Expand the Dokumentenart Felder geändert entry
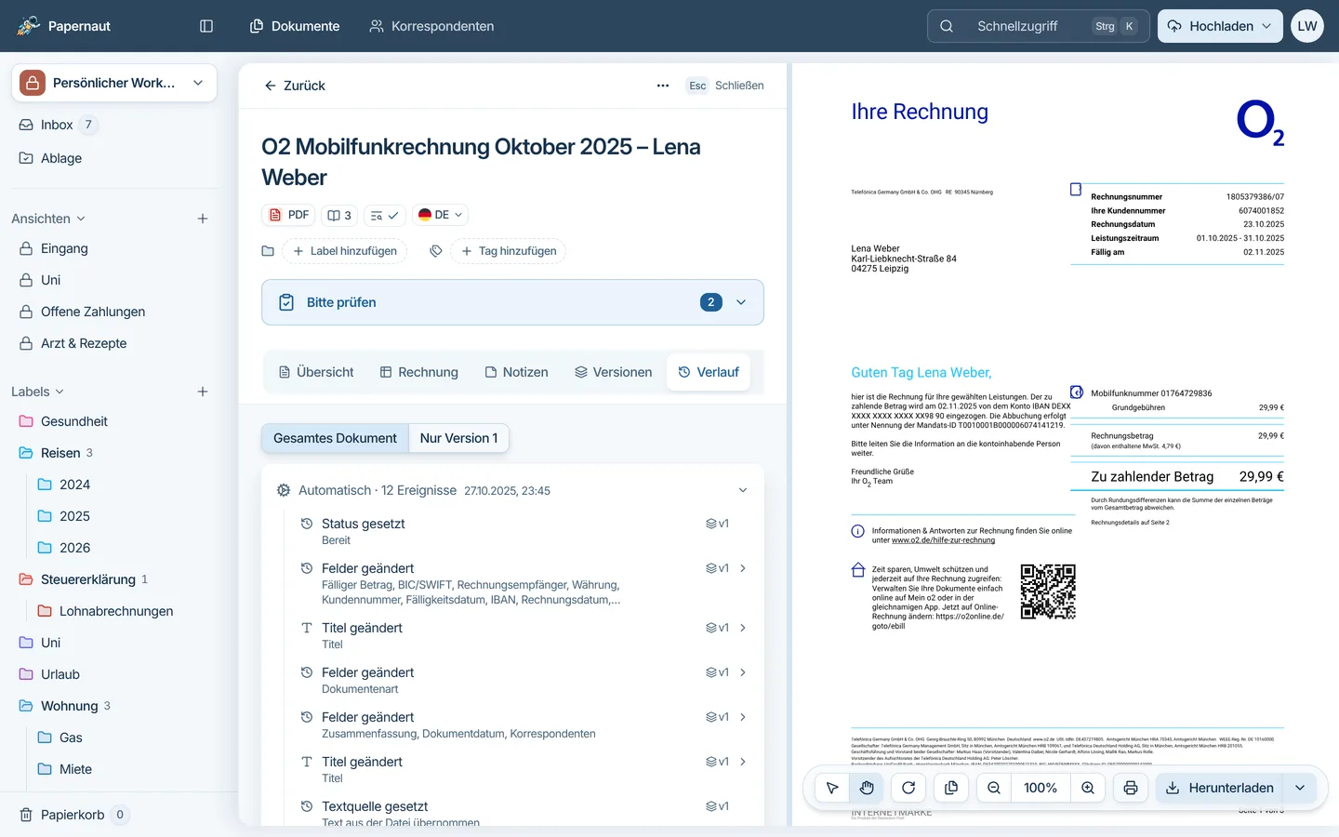Image resolution: width=1339 pixels, height=837 pixels. [743, 672]
